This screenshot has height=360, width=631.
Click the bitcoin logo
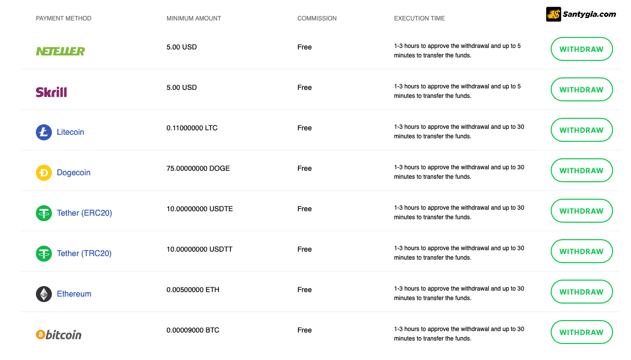click(x=59, y=335)
